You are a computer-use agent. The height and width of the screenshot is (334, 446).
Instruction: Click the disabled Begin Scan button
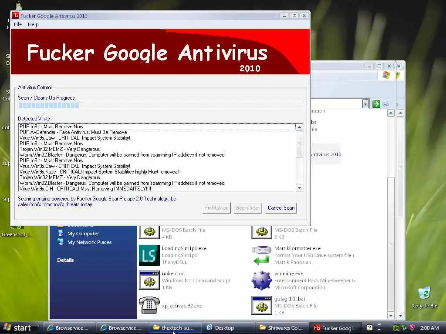tap(248, 208)
